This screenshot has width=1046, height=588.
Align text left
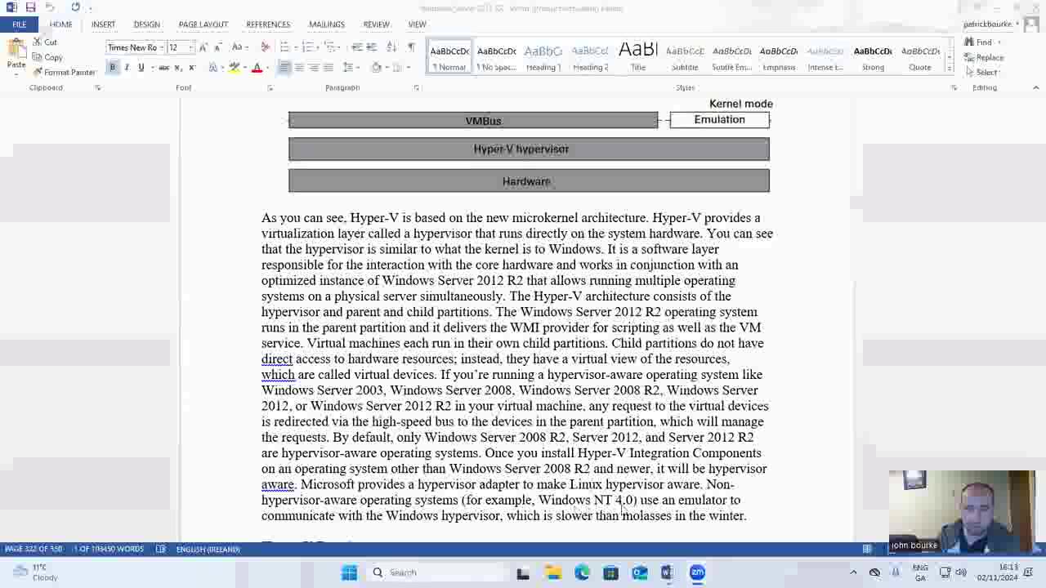coord(284,67)
